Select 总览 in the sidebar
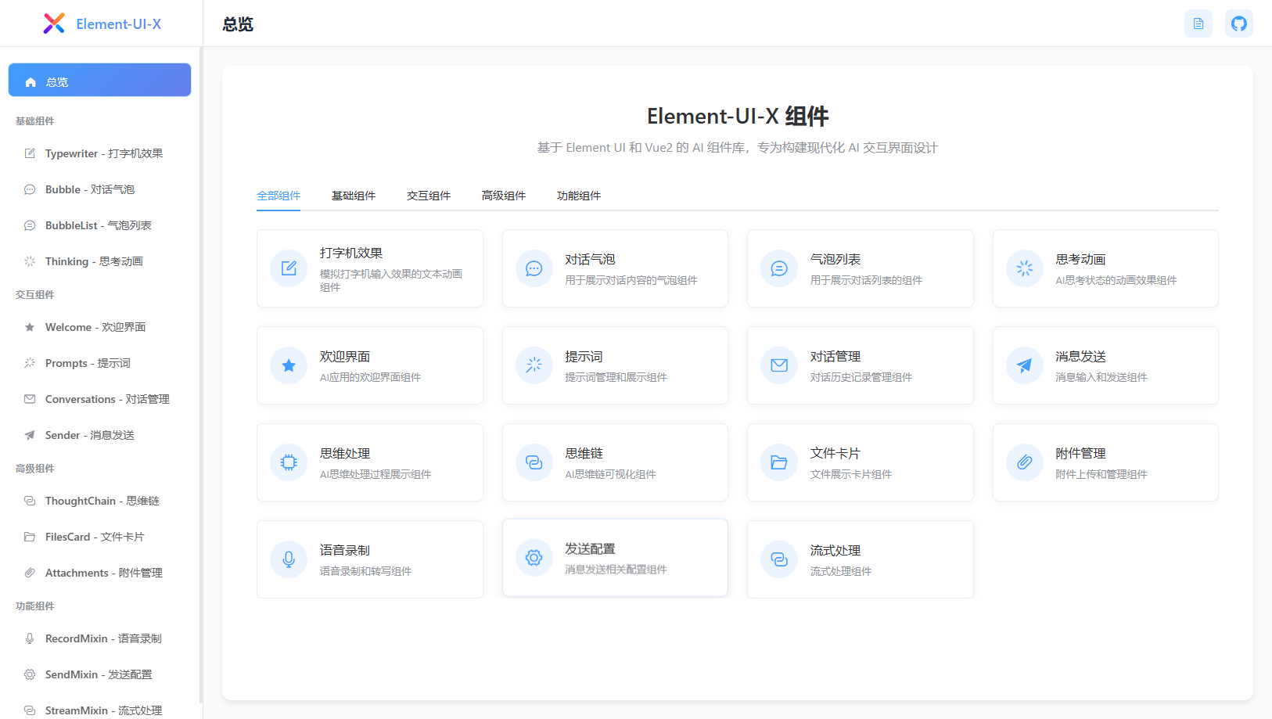The width and height of the screenshot is (1272, 719). (99, 80)
